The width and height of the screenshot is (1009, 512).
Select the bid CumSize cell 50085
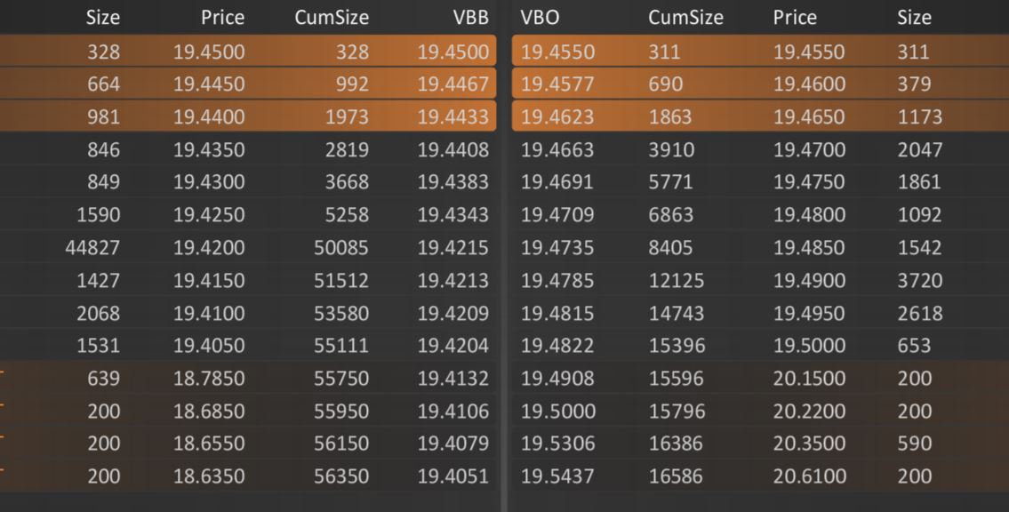point(340,248)
